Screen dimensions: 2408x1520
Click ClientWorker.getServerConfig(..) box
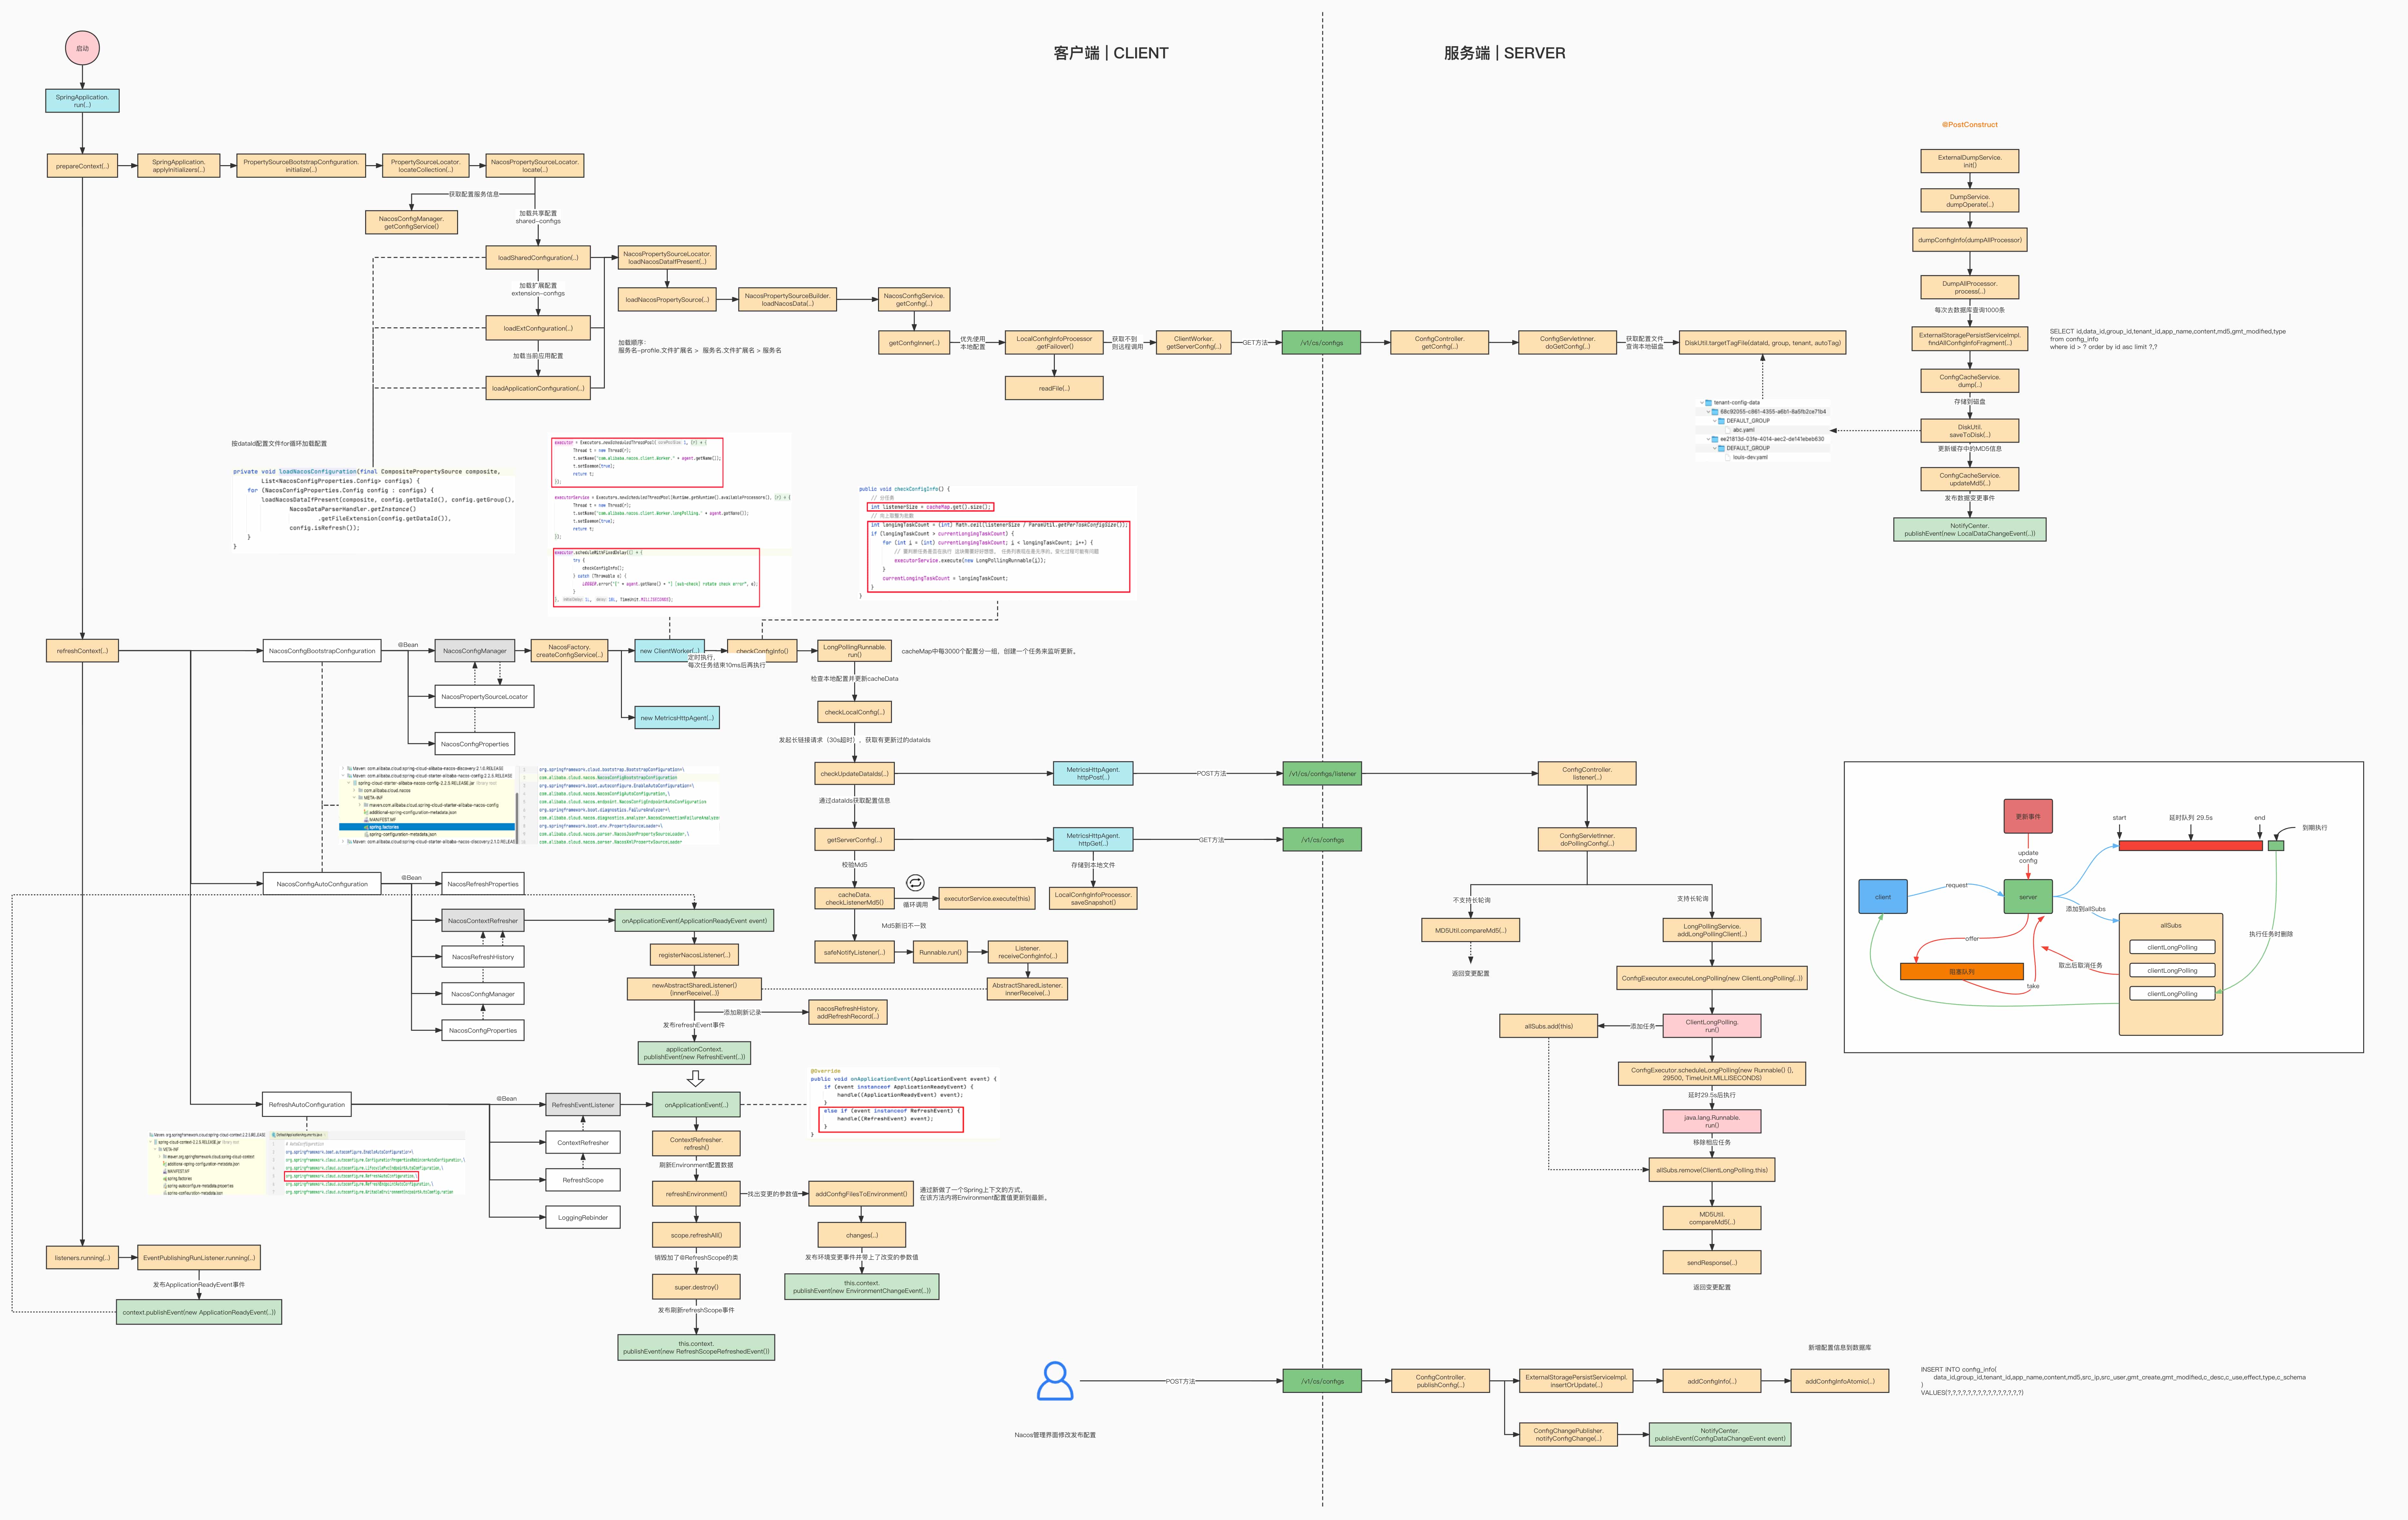tap(1194, 343)
